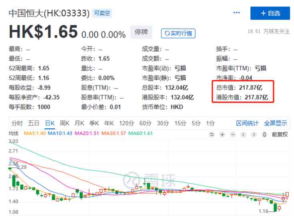Click the 市净率 -0.04 value
294x216 pixels.
click(x=246, y=78)
